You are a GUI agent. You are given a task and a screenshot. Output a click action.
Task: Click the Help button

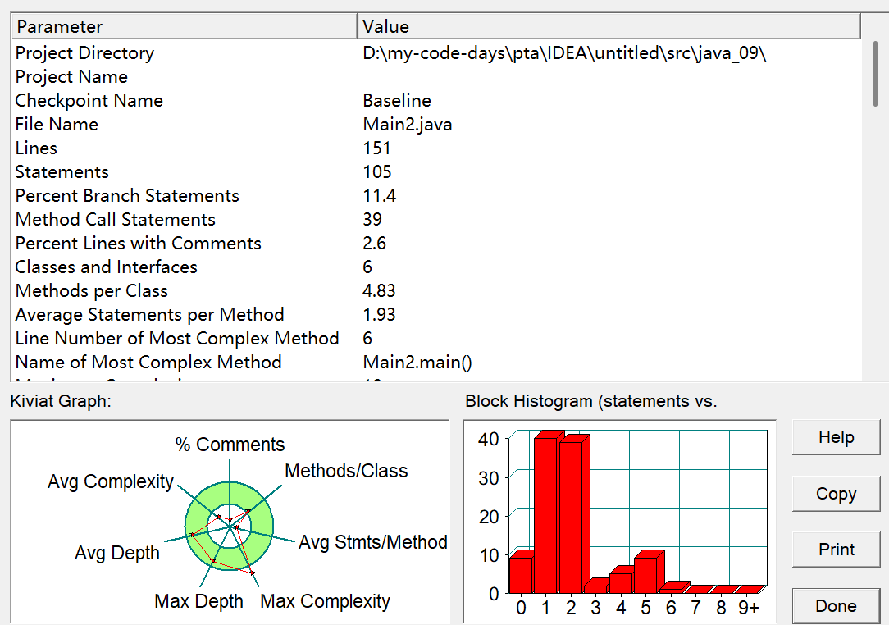836,437
